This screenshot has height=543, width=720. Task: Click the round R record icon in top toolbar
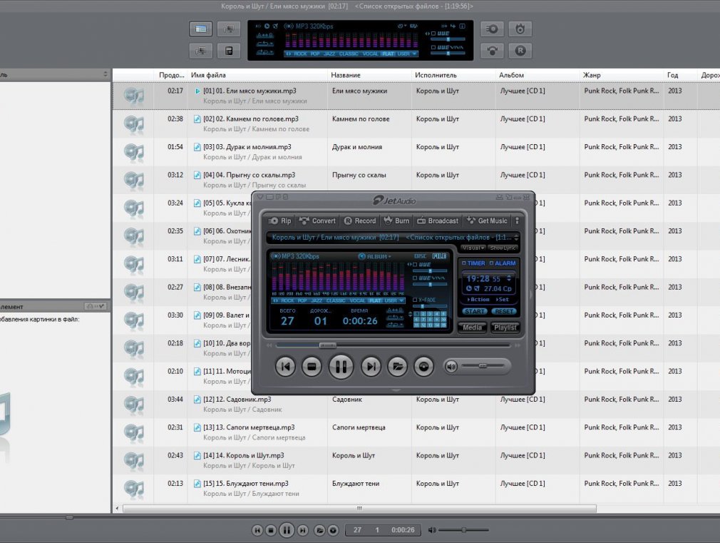520,51
